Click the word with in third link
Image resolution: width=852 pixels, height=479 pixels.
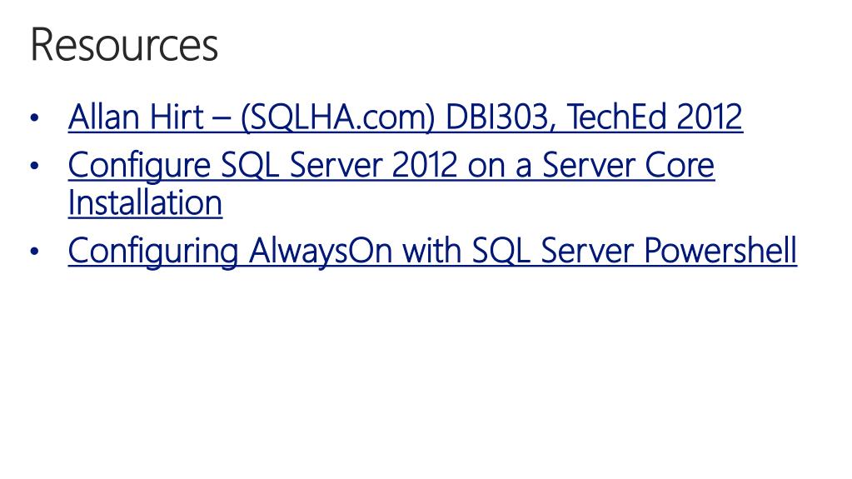[432, 251]
